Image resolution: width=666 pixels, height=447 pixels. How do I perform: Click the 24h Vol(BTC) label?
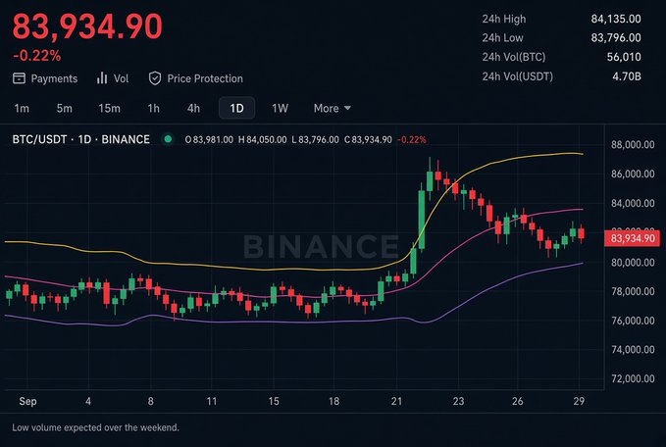514,57
